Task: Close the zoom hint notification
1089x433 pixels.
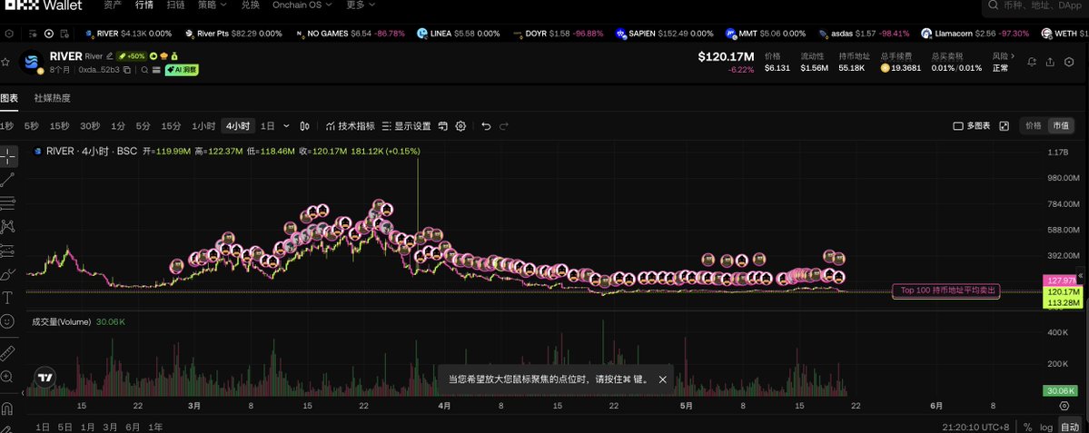Action: [x=662, y=379]
